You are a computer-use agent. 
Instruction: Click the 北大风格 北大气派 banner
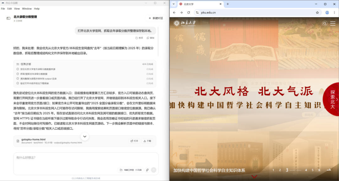coord(254,92)
